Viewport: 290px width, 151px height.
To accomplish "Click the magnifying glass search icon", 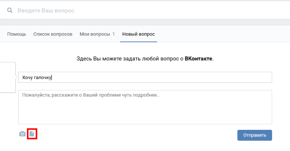I will 10,10.
